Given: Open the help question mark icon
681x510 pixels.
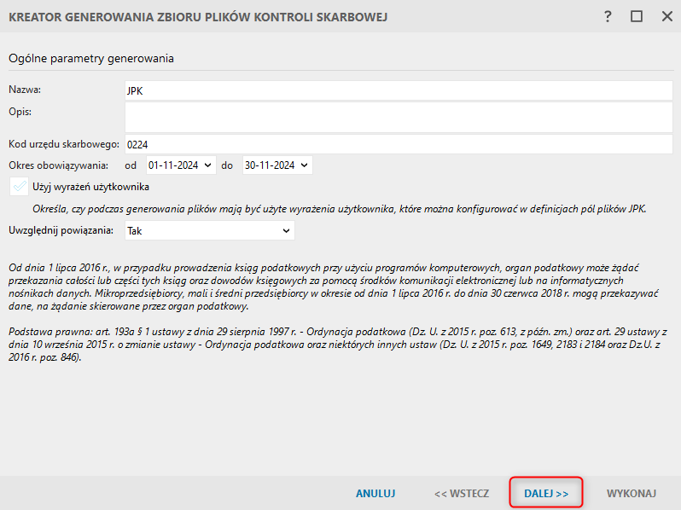Looking at the screenshot, I should pyautogui.click(x=608, y=16).
